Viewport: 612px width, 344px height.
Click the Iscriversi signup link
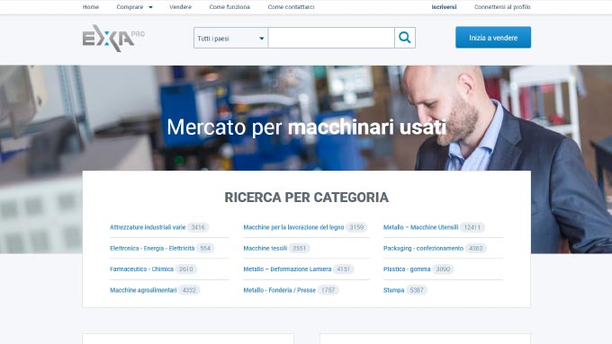[444, 7]
